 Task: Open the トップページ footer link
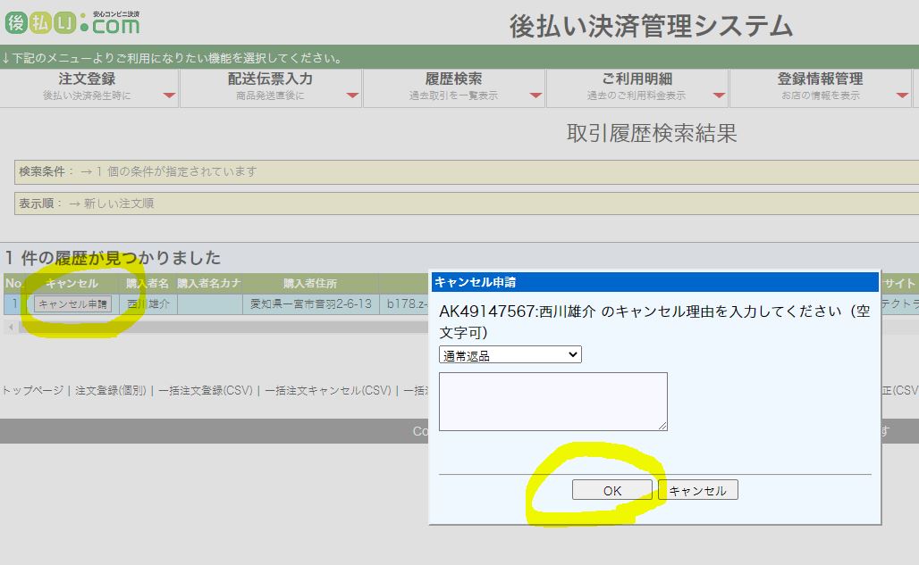(32, 390)
